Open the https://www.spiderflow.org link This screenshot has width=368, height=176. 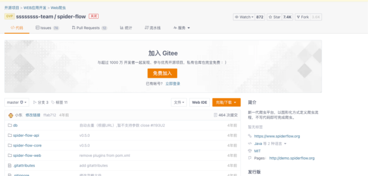[x=277, y=136]
